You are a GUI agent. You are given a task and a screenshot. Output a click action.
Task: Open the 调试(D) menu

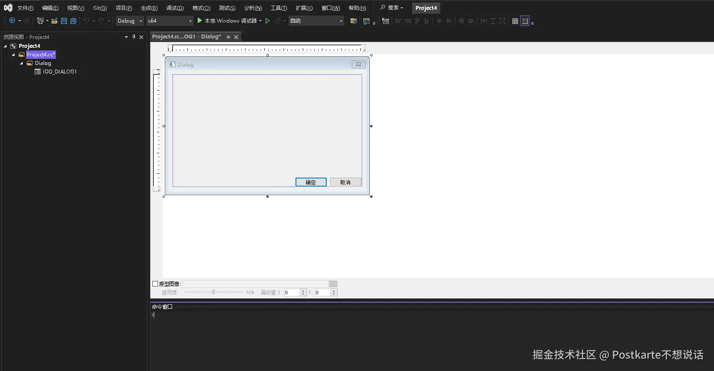click(175, 8)
